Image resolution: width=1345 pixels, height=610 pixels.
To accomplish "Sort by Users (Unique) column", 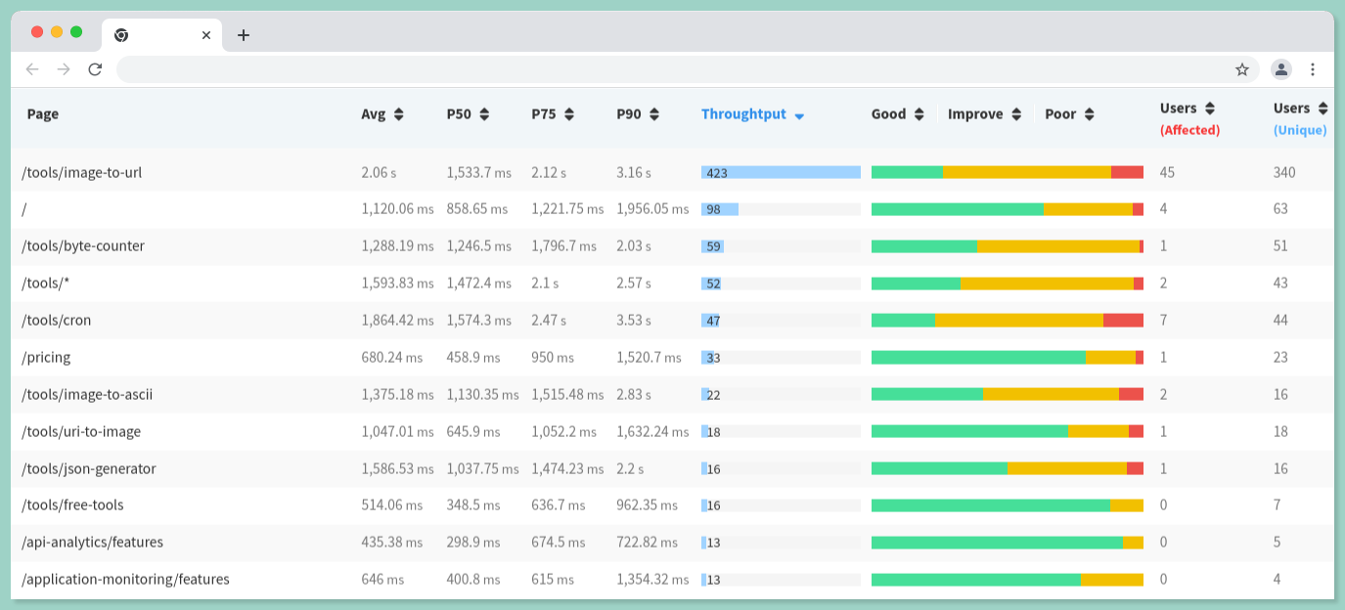I will click(x=1301, y=118).
